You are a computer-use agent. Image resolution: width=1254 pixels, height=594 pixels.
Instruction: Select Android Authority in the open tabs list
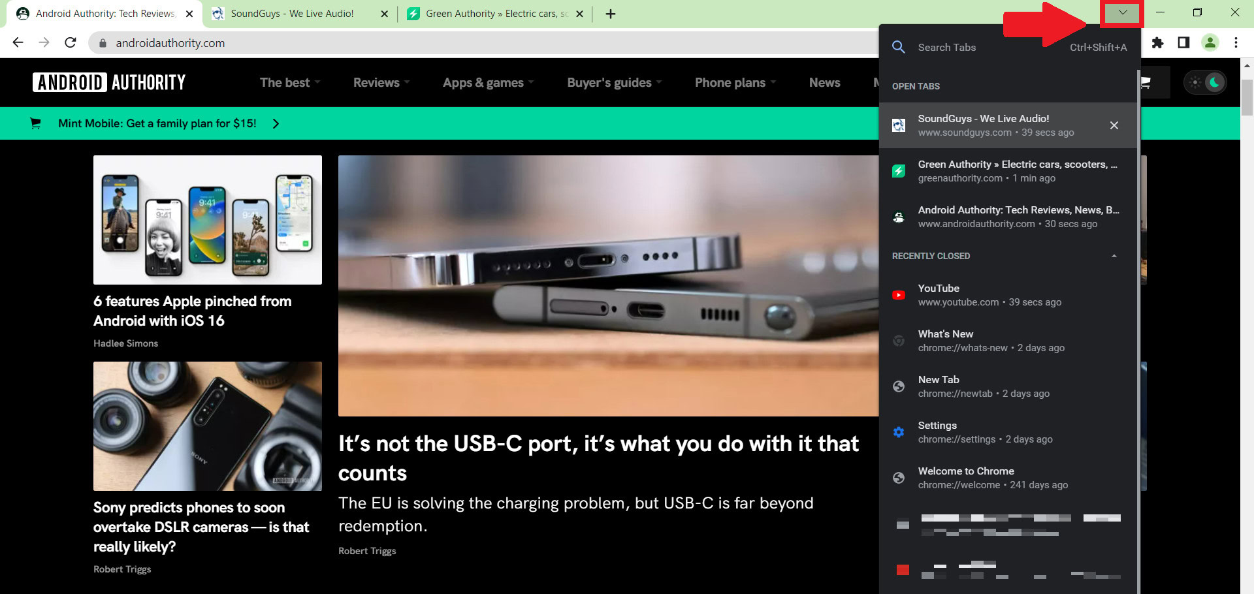click(x=1008, y=217)
